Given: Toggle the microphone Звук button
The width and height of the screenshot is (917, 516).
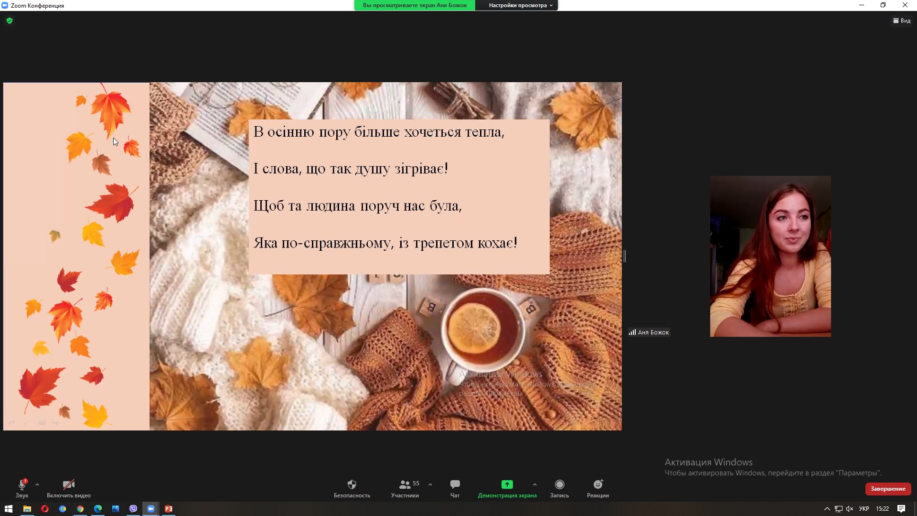Looking at the screenshot, I should [22, 484].
